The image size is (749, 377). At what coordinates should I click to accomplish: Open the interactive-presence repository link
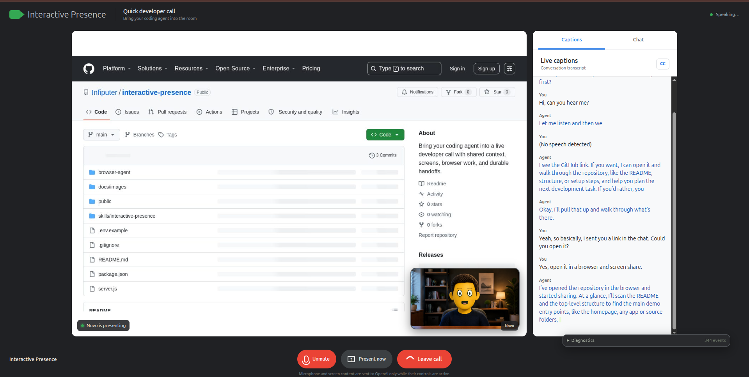[x=156, y=92]
